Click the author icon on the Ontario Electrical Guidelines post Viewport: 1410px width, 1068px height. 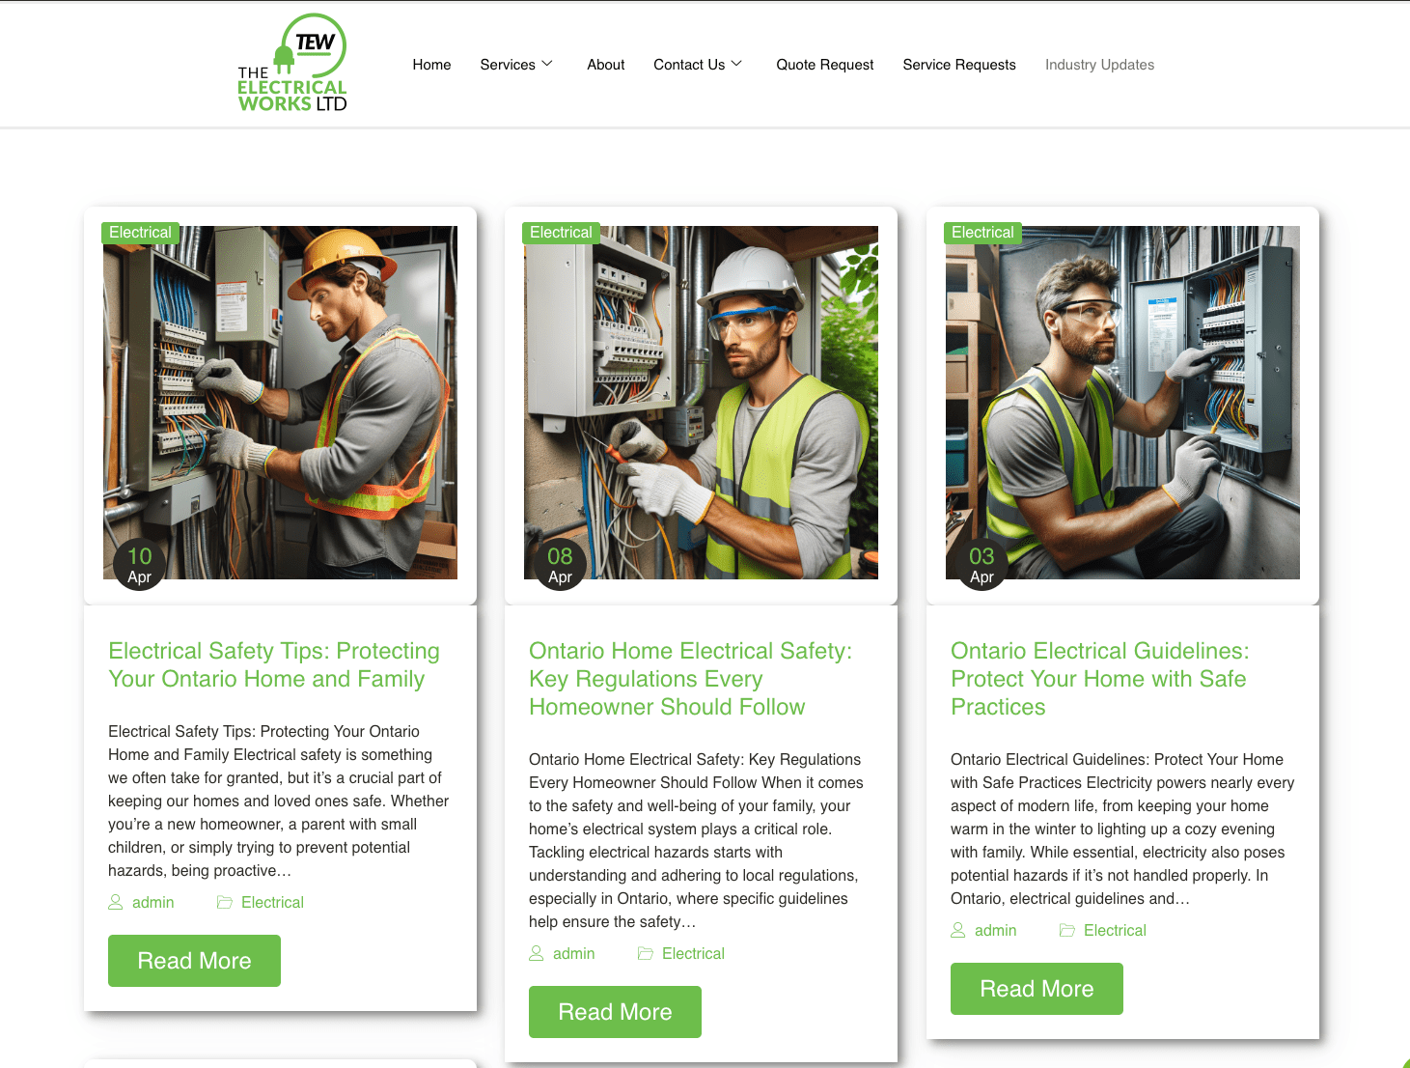(x=958, y=930)
